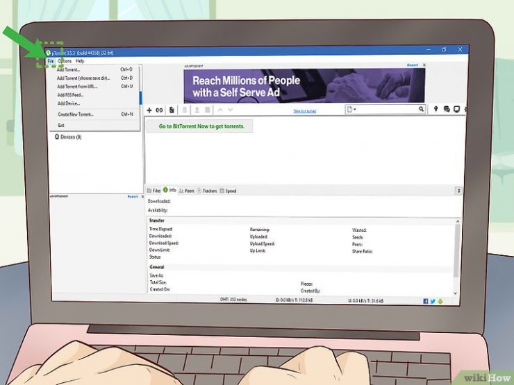The image size is (514, 385).
Task: Switch to the Speed tab
Action: tap(228, 191)
